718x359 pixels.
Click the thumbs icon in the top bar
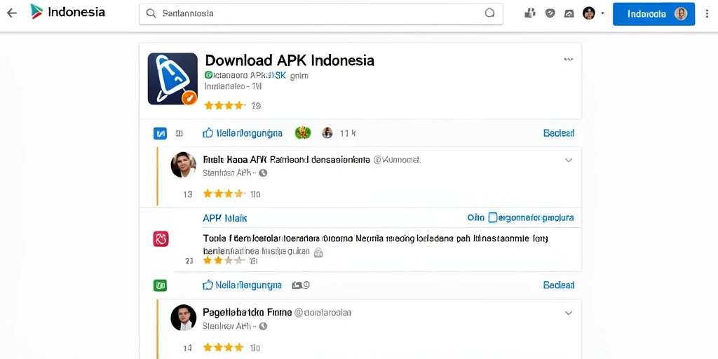click(530, 13)
